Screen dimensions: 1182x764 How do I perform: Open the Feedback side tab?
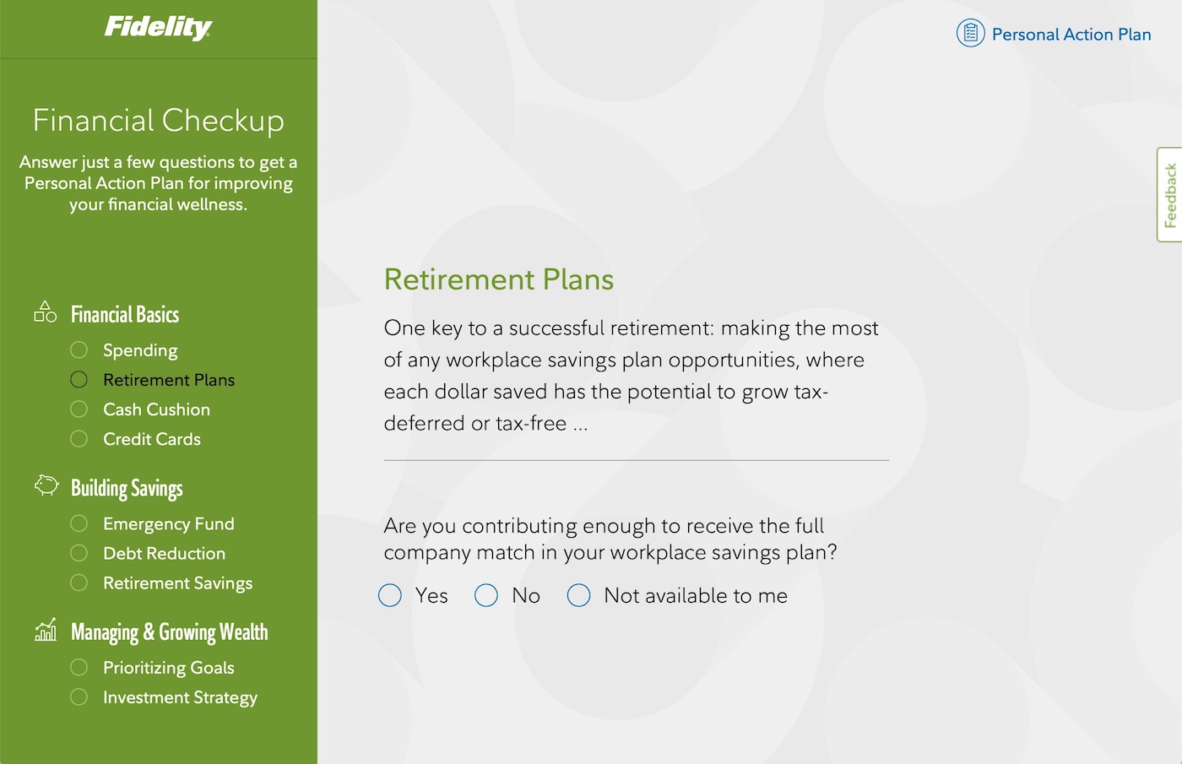click(x=1169, y=195)
